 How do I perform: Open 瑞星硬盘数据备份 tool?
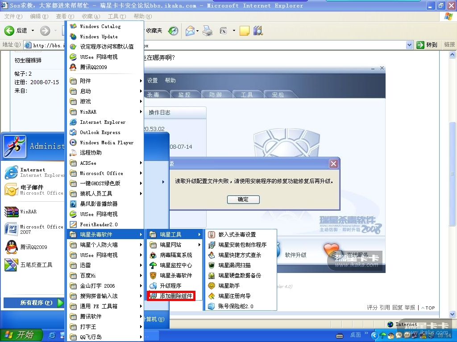click(241, 275)
